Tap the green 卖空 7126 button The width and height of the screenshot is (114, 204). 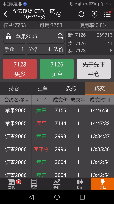(x=57, y=69)
